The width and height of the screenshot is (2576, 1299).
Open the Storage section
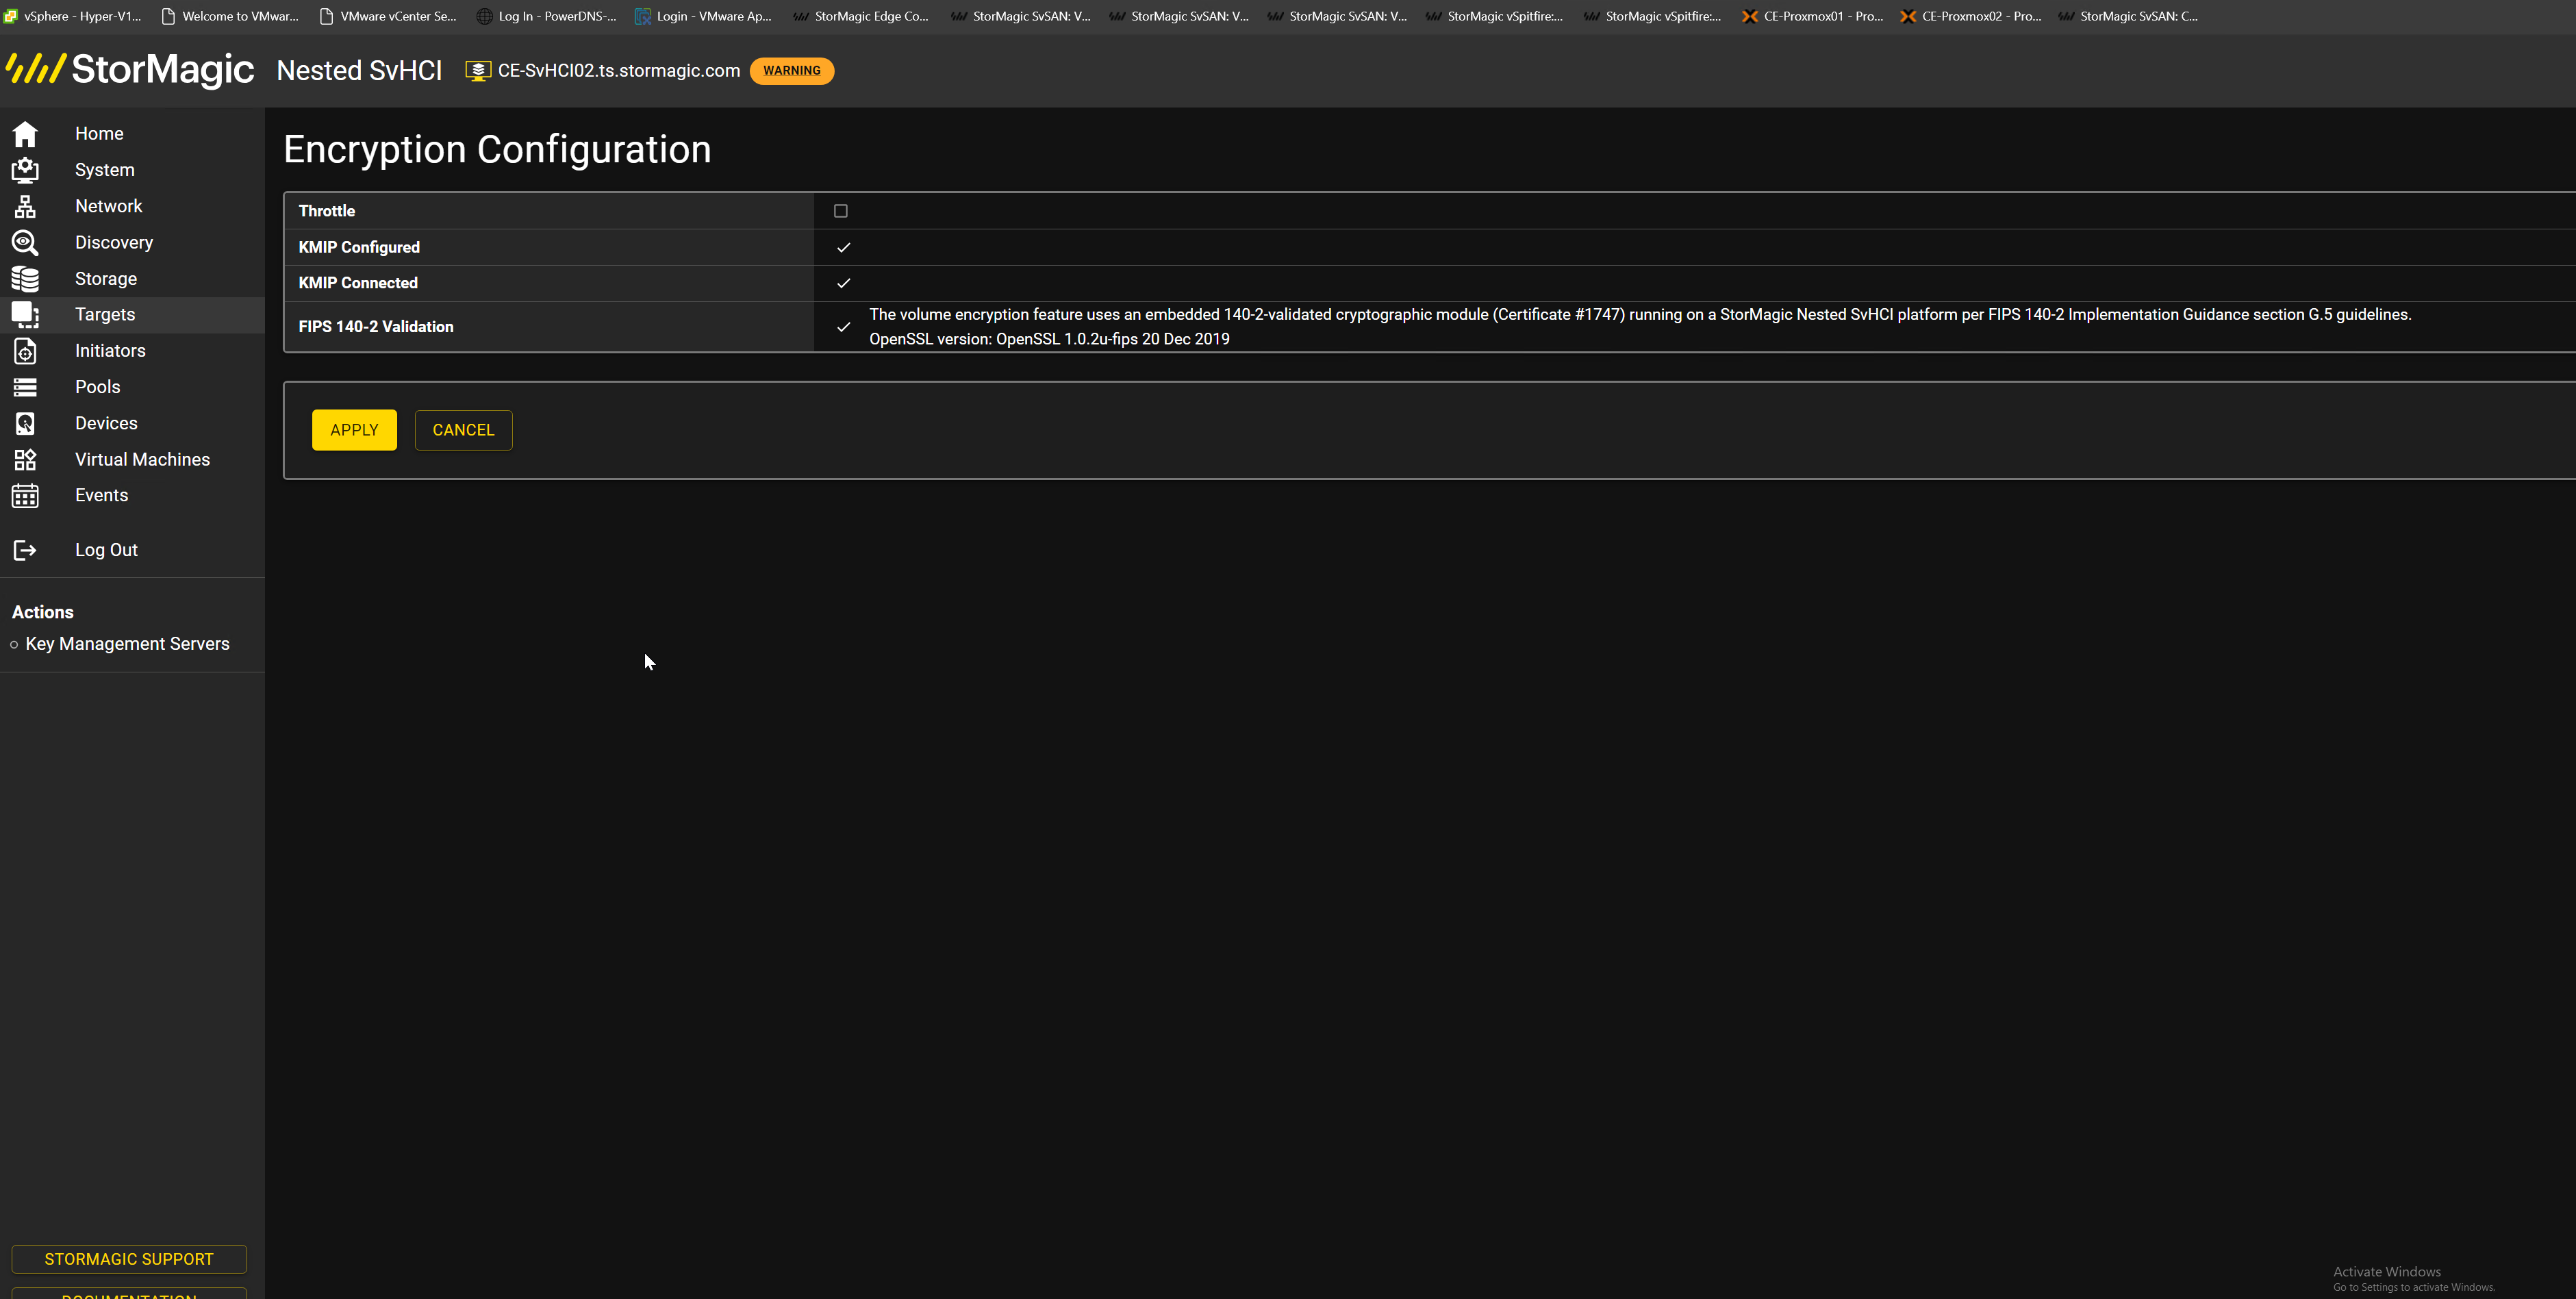coord(105,279)
